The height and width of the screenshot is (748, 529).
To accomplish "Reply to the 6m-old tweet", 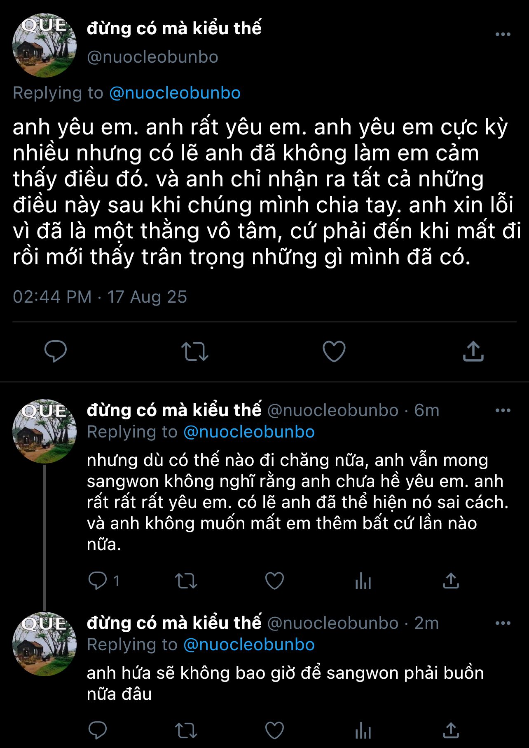I will click(x=98, y=581).
